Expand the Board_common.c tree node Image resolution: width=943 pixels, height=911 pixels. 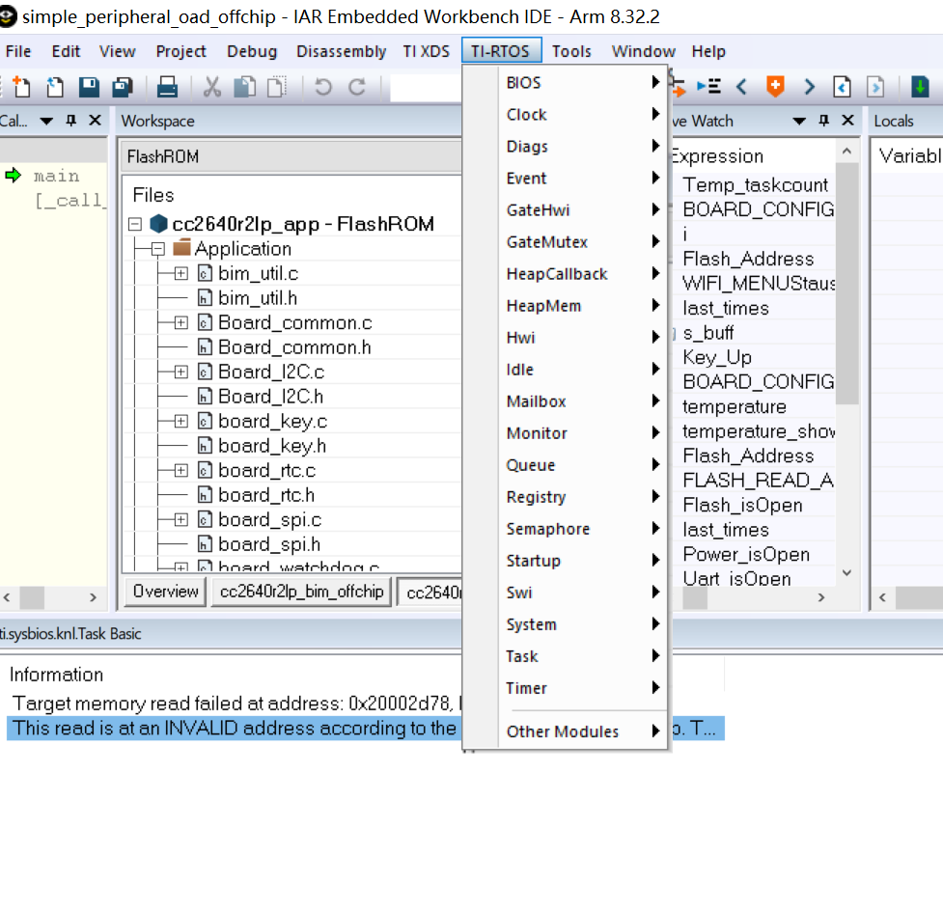(x=180, y=323)
